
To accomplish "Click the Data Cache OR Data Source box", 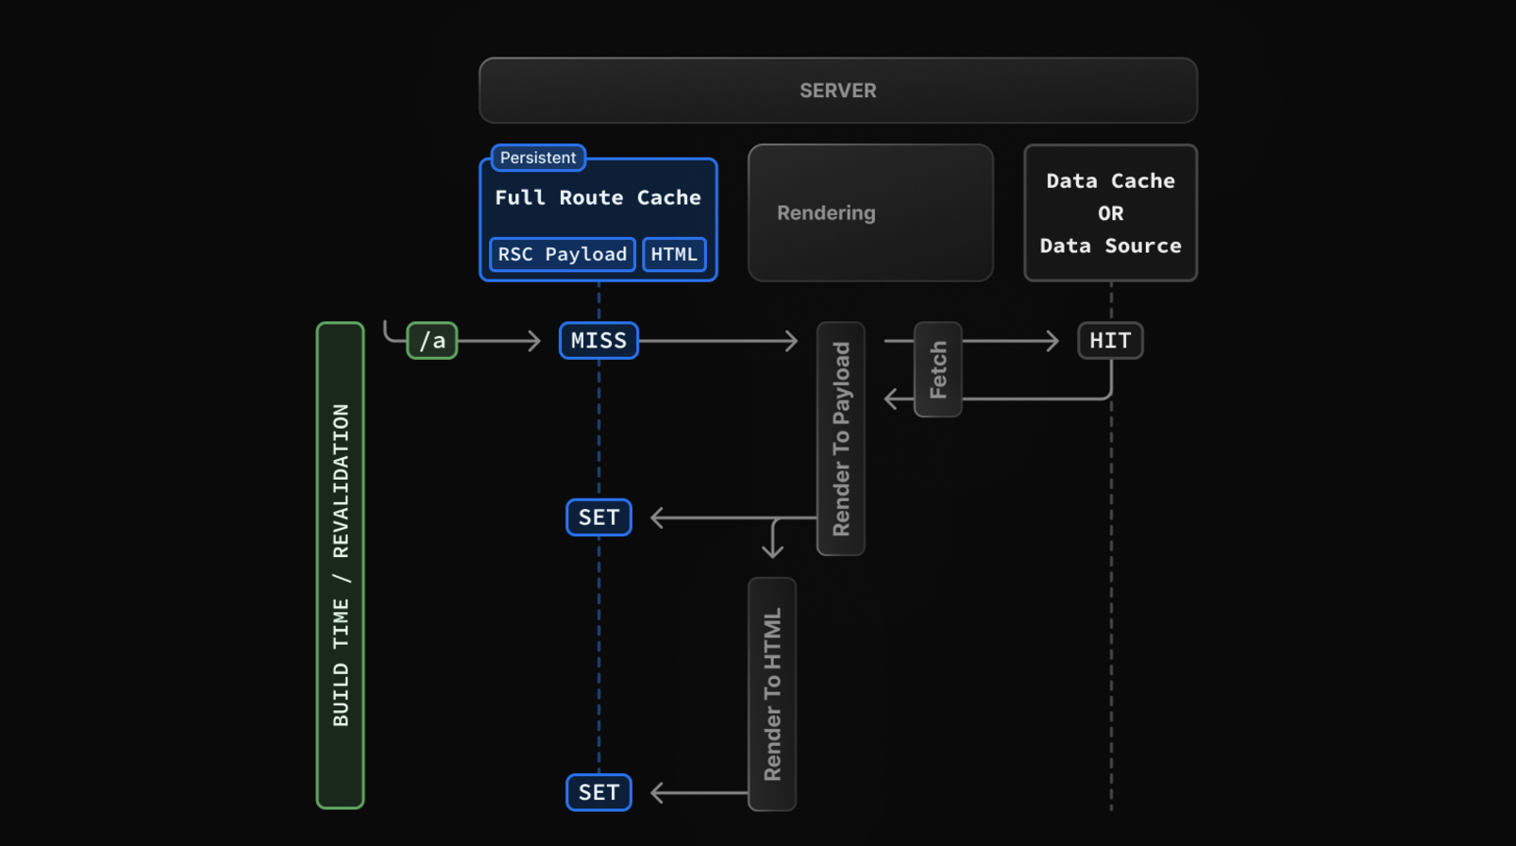I will 1111,212.
